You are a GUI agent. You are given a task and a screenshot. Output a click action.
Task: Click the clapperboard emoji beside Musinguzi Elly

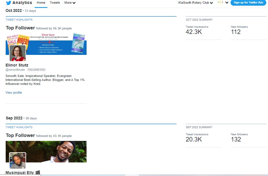click(x=38, y=173)
